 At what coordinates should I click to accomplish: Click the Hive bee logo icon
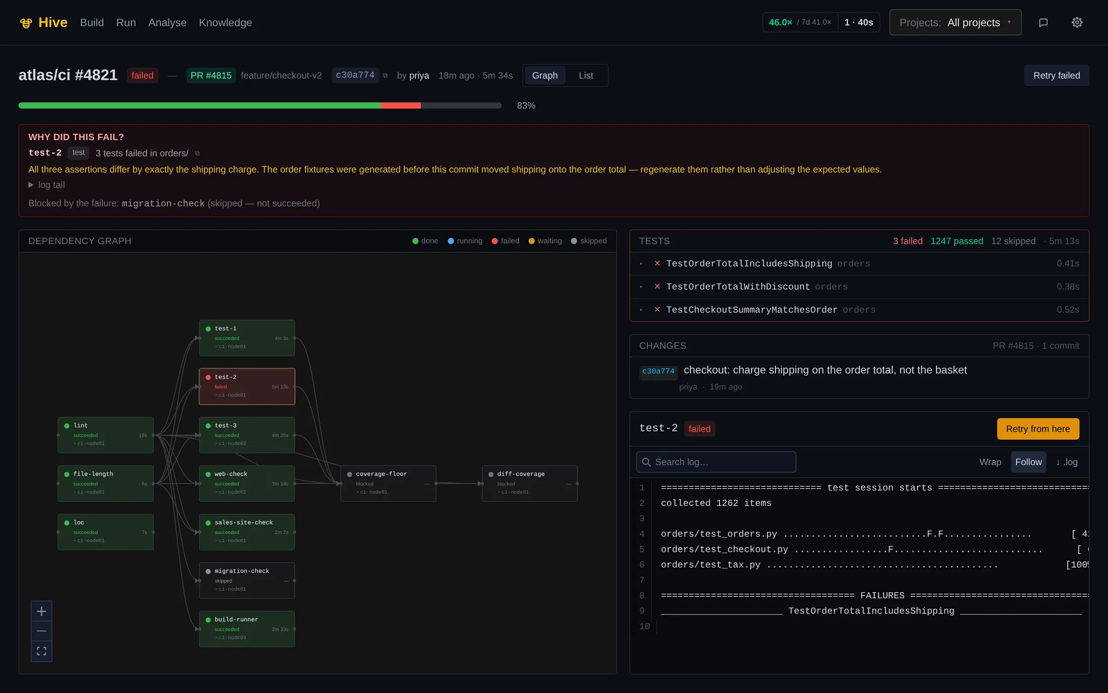[x=26, y=23]
